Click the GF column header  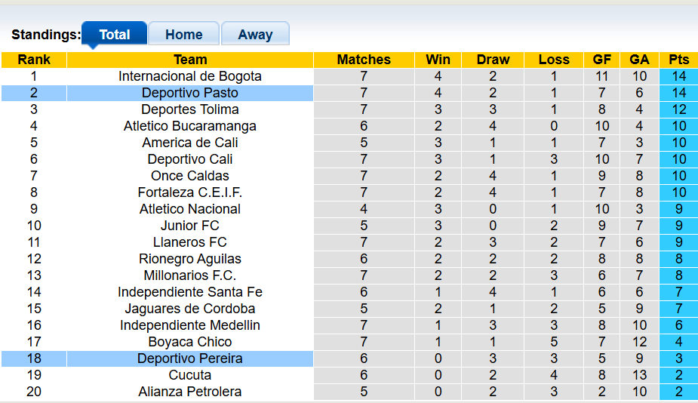[x=602, y=60]
